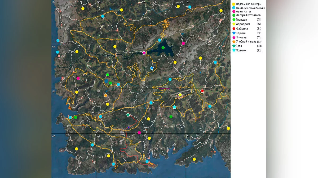
Task: Select legend label "Тюрьма"
Action: [x=241, y=33]
